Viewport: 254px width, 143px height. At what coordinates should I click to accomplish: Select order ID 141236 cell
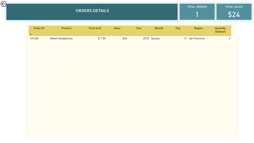(34, 38)
